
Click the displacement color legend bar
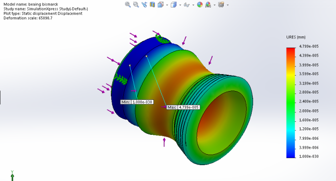(291, 102)
